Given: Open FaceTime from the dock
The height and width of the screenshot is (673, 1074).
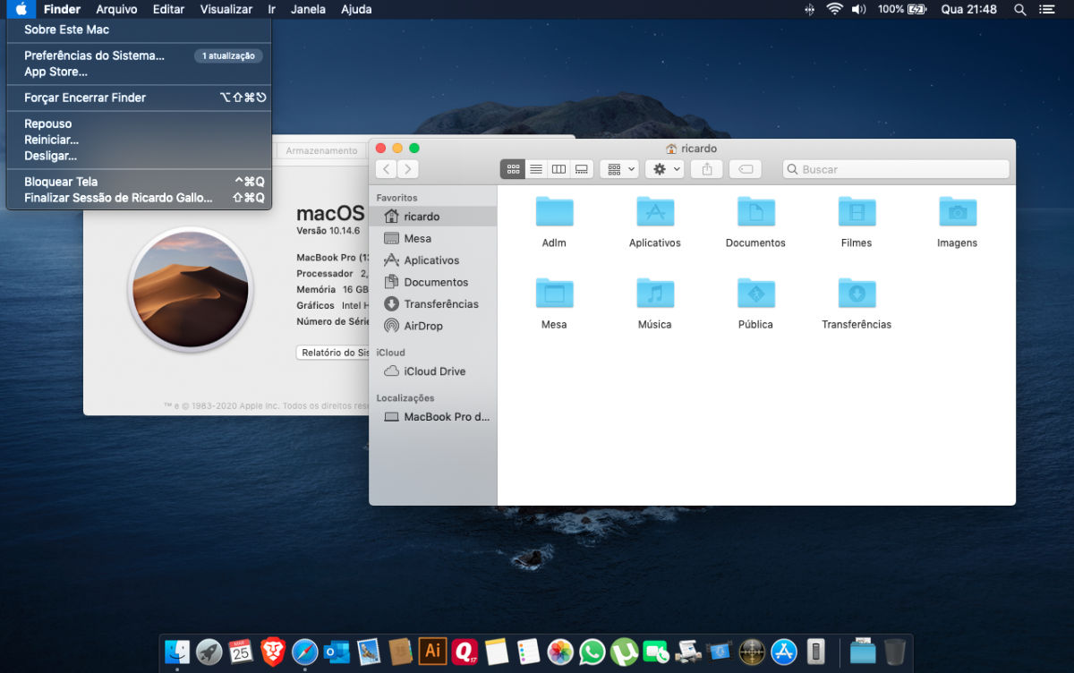Looking at the screenshot, I should (x=656, y=652).
